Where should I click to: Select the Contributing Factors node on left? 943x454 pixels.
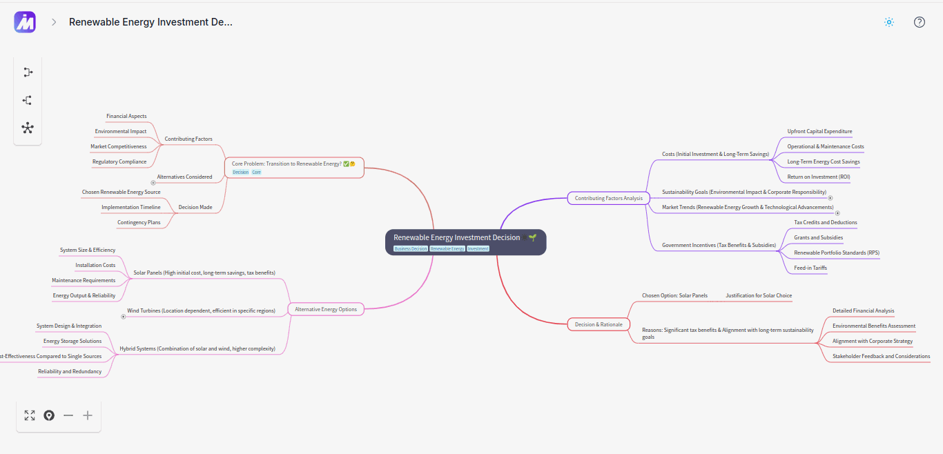(x=188, y=139)
